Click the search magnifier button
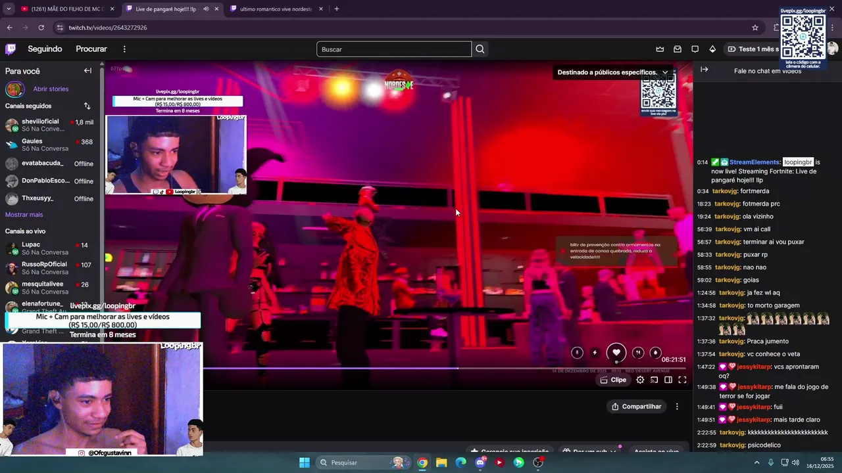The image size is (842, 473). tap(480, 49)
